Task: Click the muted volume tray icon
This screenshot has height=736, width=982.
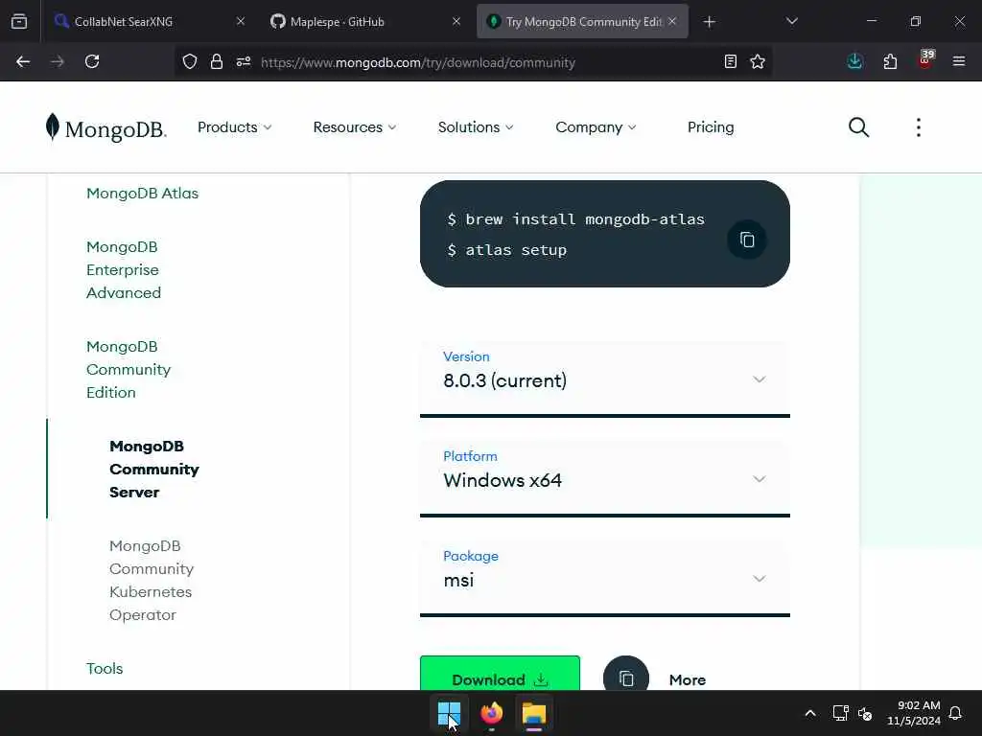Action: click(x=865, y=713)
